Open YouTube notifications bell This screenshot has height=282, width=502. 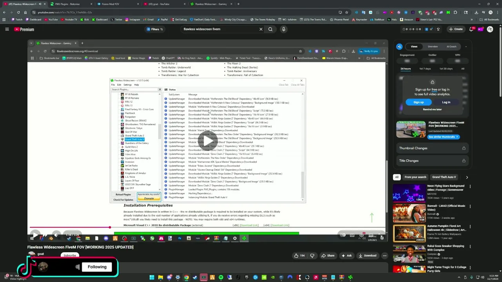(x=472, y=29)
